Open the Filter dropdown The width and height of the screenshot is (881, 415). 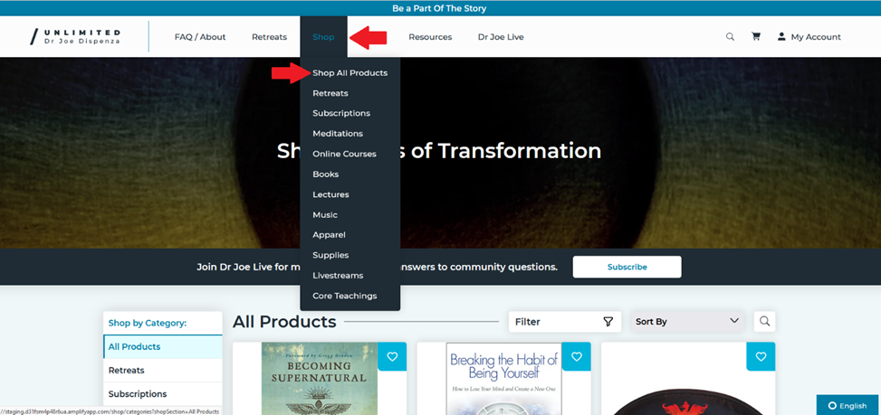(x=565, y=322)
